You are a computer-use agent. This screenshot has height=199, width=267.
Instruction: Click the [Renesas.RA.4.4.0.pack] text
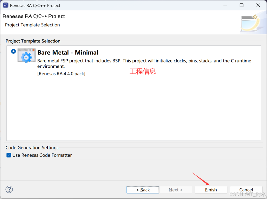(61, 74)
